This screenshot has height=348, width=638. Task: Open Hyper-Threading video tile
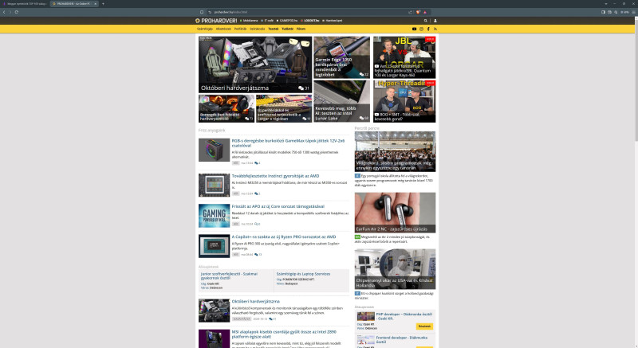[x=404, y=101]
